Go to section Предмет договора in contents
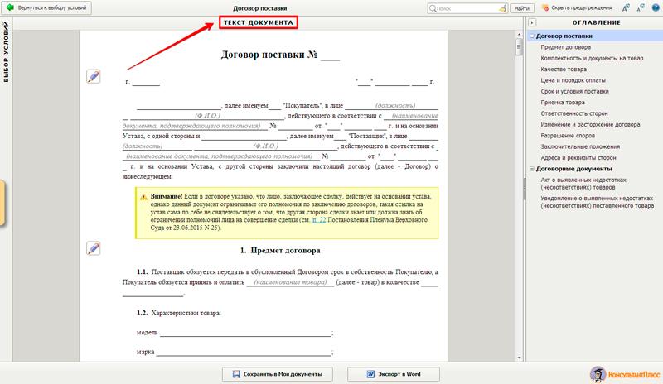 pos(566,47)
